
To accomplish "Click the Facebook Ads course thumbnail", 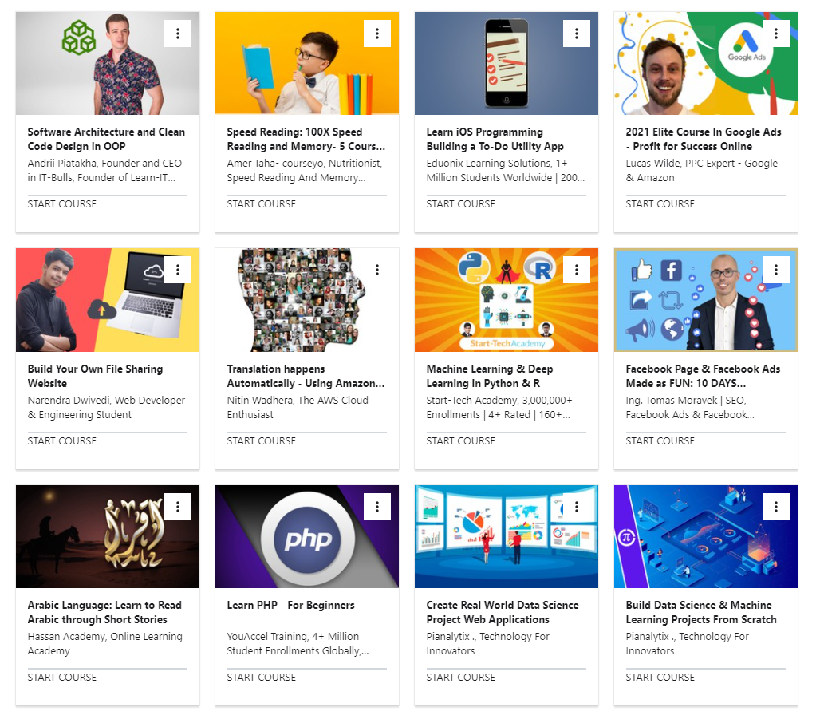I will tap(706, 300).
